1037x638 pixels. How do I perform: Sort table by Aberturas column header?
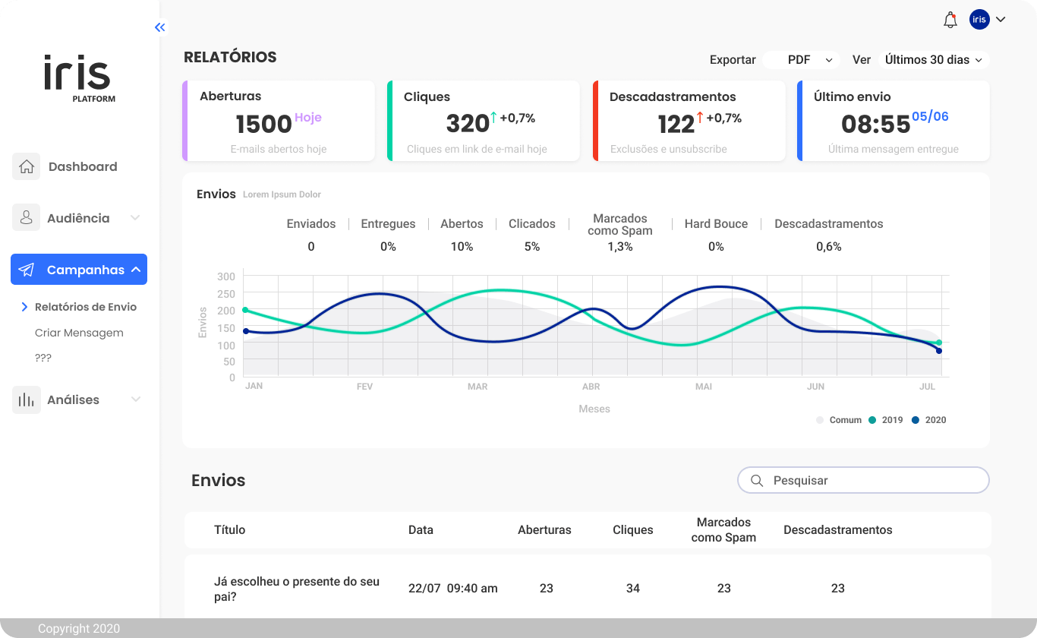coord(544,530)
